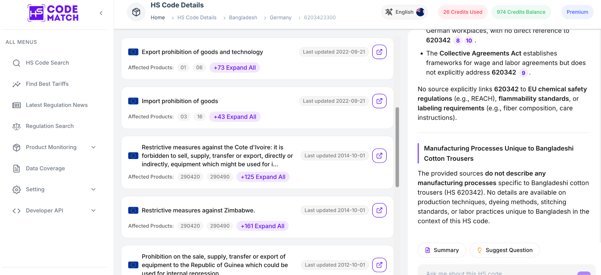Open external link for Zimbabwe restrictive measures
Image resolution: width=601 pixels, height=275 pixels.
pyautogui.click(x=379, y=210)
